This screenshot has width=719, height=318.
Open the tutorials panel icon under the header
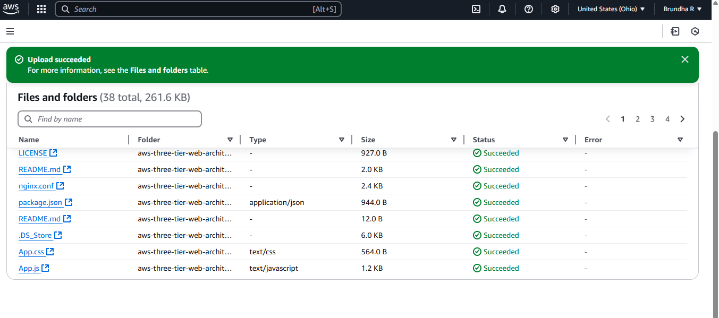pos(675,32)
